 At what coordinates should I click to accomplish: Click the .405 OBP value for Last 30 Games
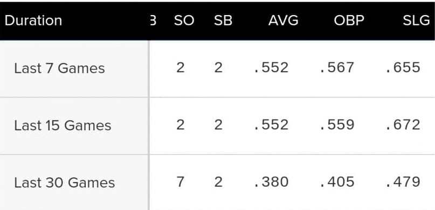click(337, 182)
